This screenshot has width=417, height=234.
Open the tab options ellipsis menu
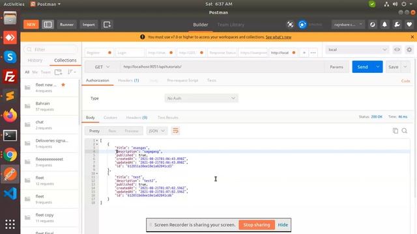pyautogui.click(x=313, y=53)
